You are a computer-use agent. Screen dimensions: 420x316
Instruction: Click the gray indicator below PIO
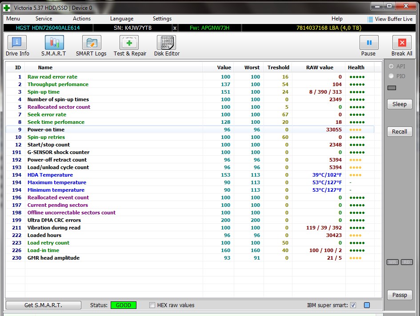pos(392,88)
